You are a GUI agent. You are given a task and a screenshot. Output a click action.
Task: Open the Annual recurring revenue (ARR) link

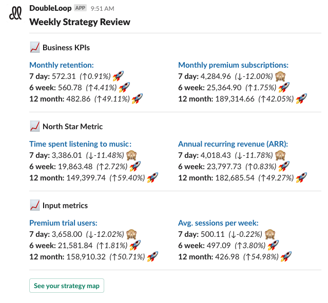pos(233,144)
